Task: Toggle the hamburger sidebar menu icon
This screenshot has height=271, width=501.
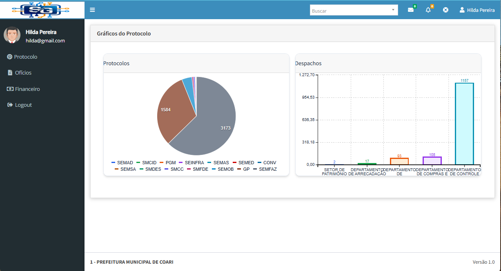Action: pyautogui.click(x=92, y=10)
